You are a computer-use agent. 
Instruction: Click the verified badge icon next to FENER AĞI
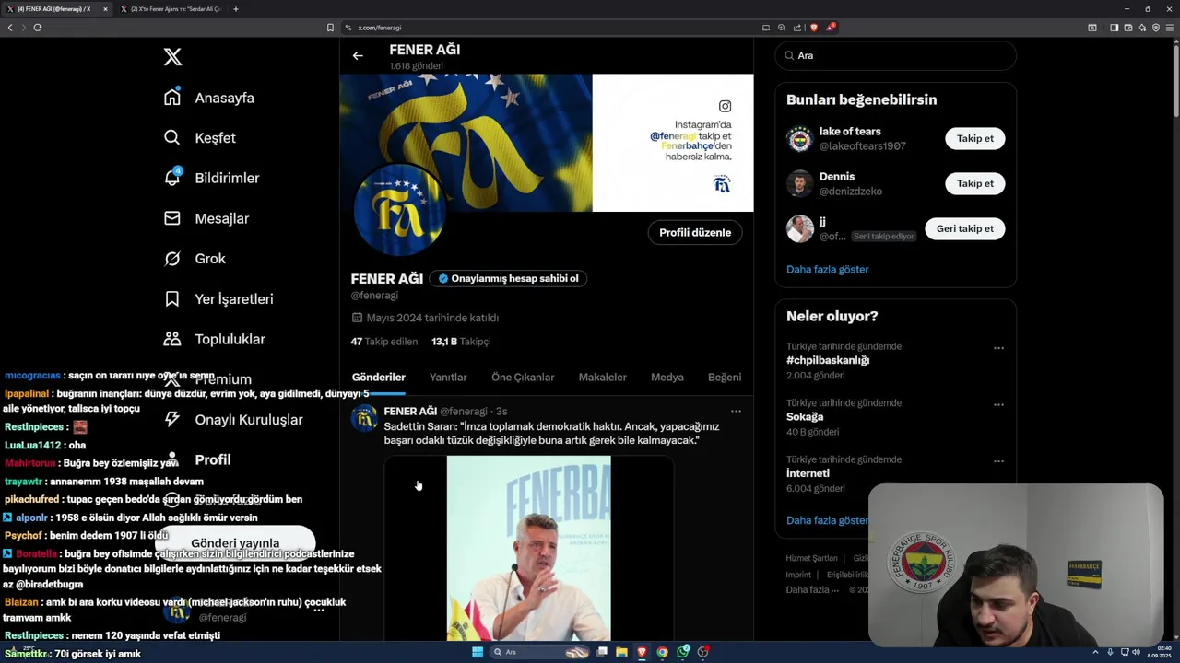pos(442,278)
